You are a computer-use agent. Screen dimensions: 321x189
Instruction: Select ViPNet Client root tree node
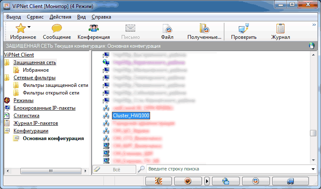pos(19,55)
